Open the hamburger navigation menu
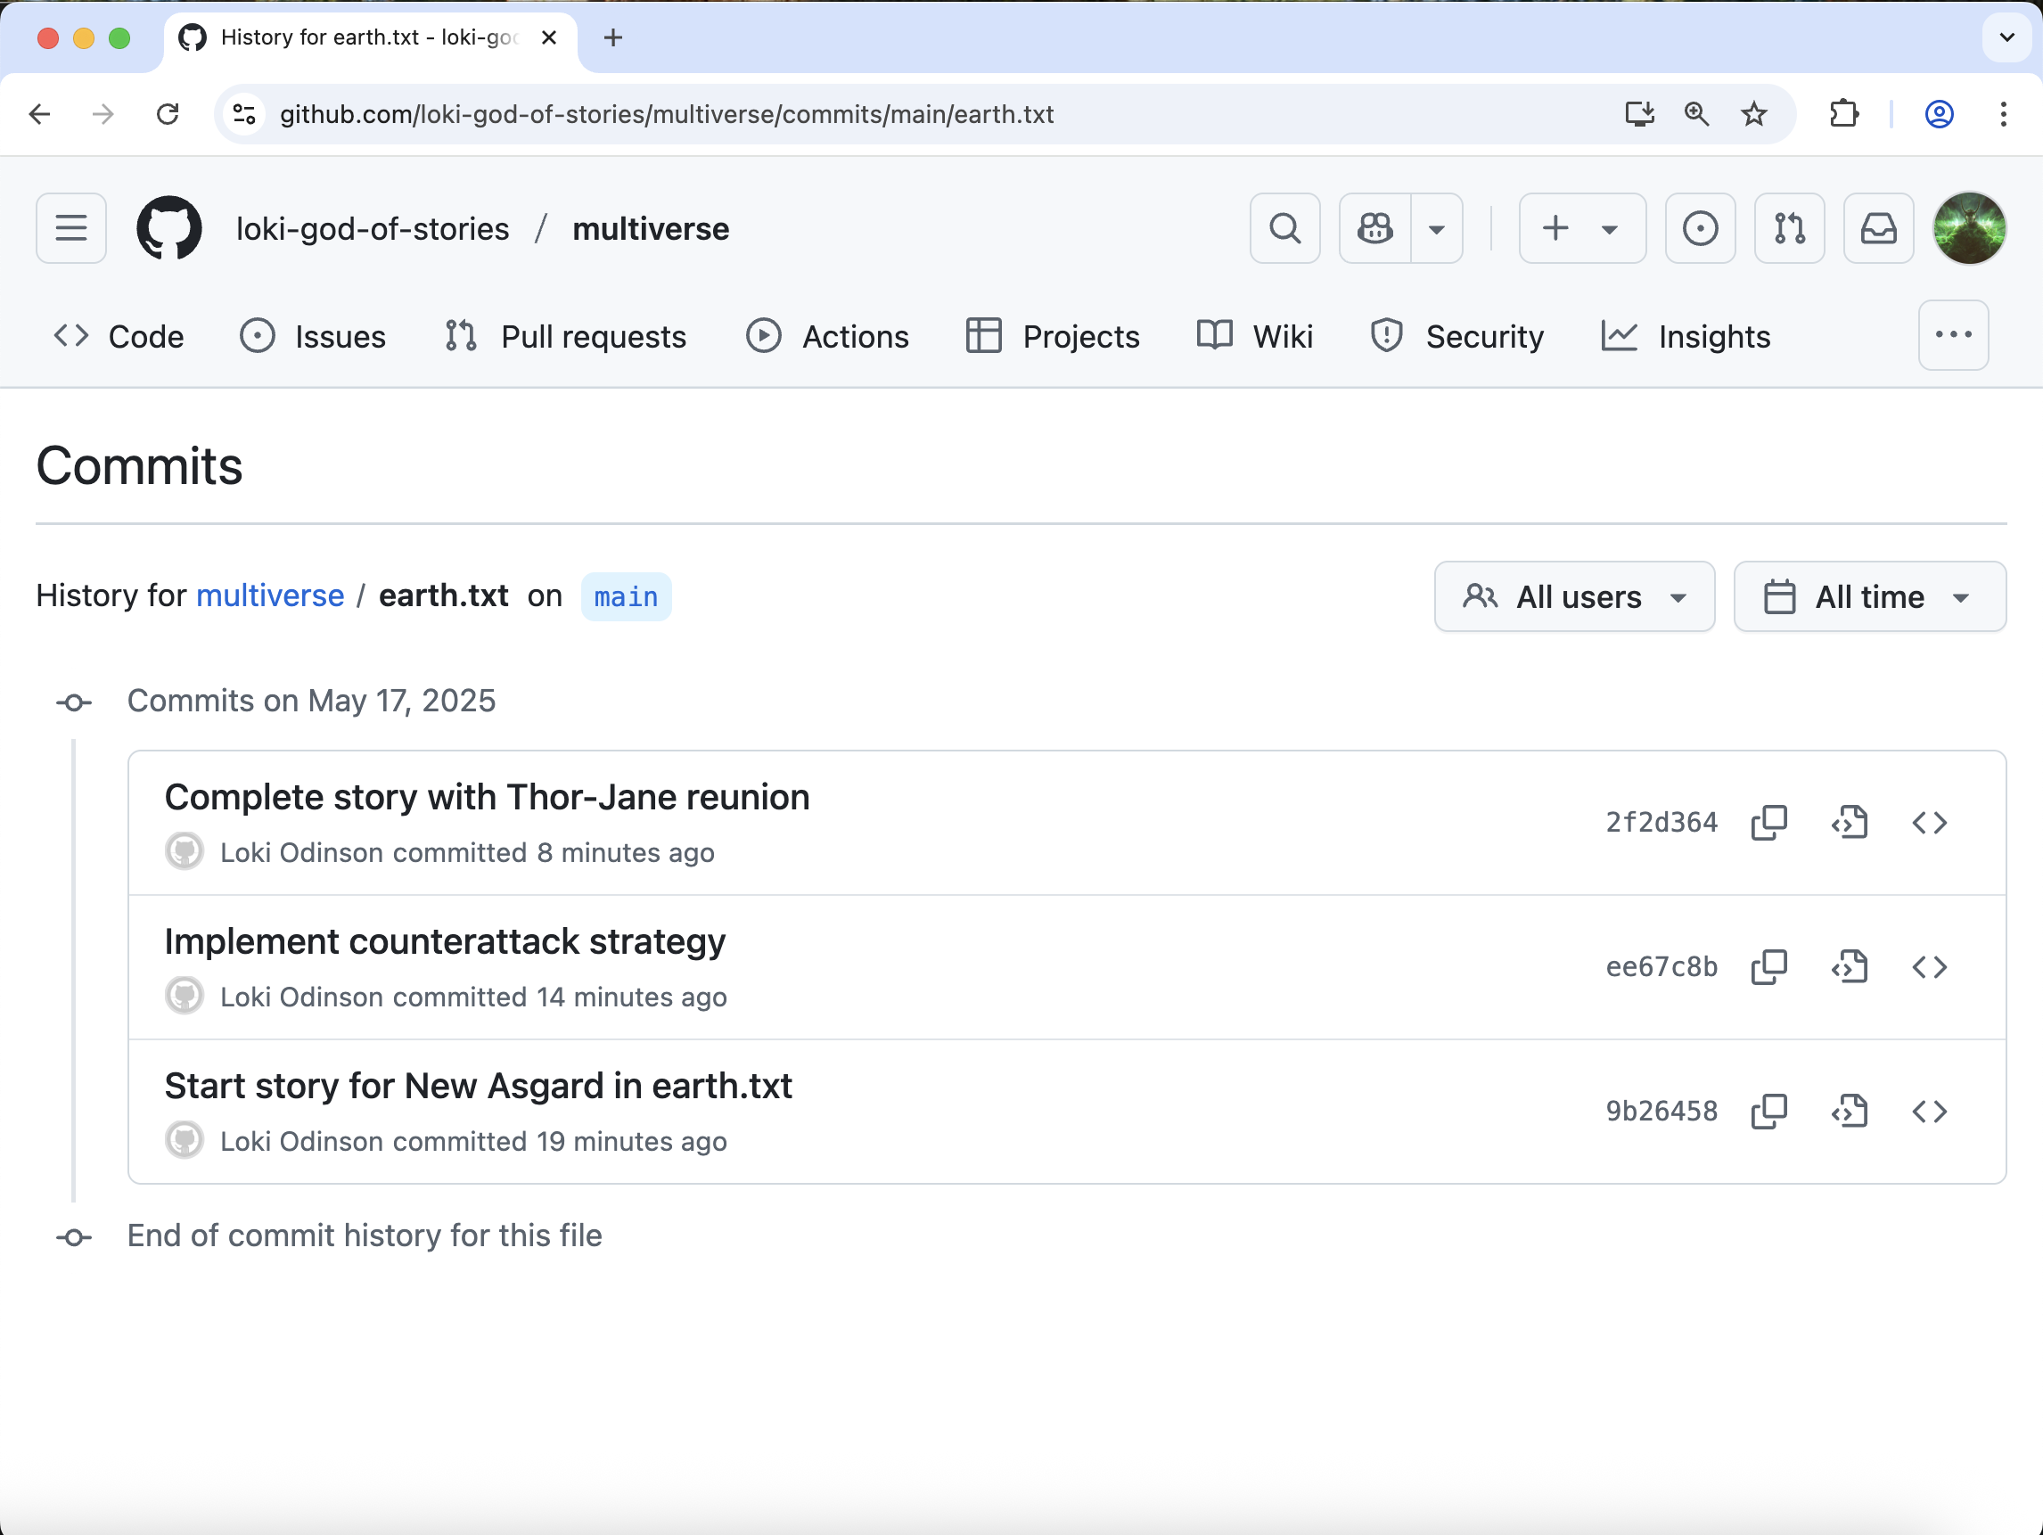 coord(71,228)
